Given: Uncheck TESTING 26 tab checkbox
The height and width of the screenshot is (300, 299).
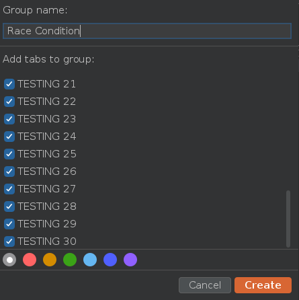Looking at the screenshot, I should coord(9,172).
